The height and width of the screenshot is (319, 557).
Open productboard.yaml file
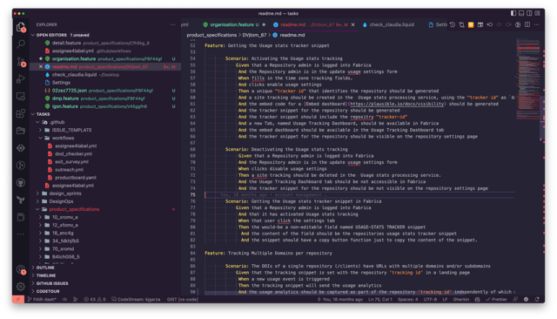pyautogui.click(x=76, y=178)
